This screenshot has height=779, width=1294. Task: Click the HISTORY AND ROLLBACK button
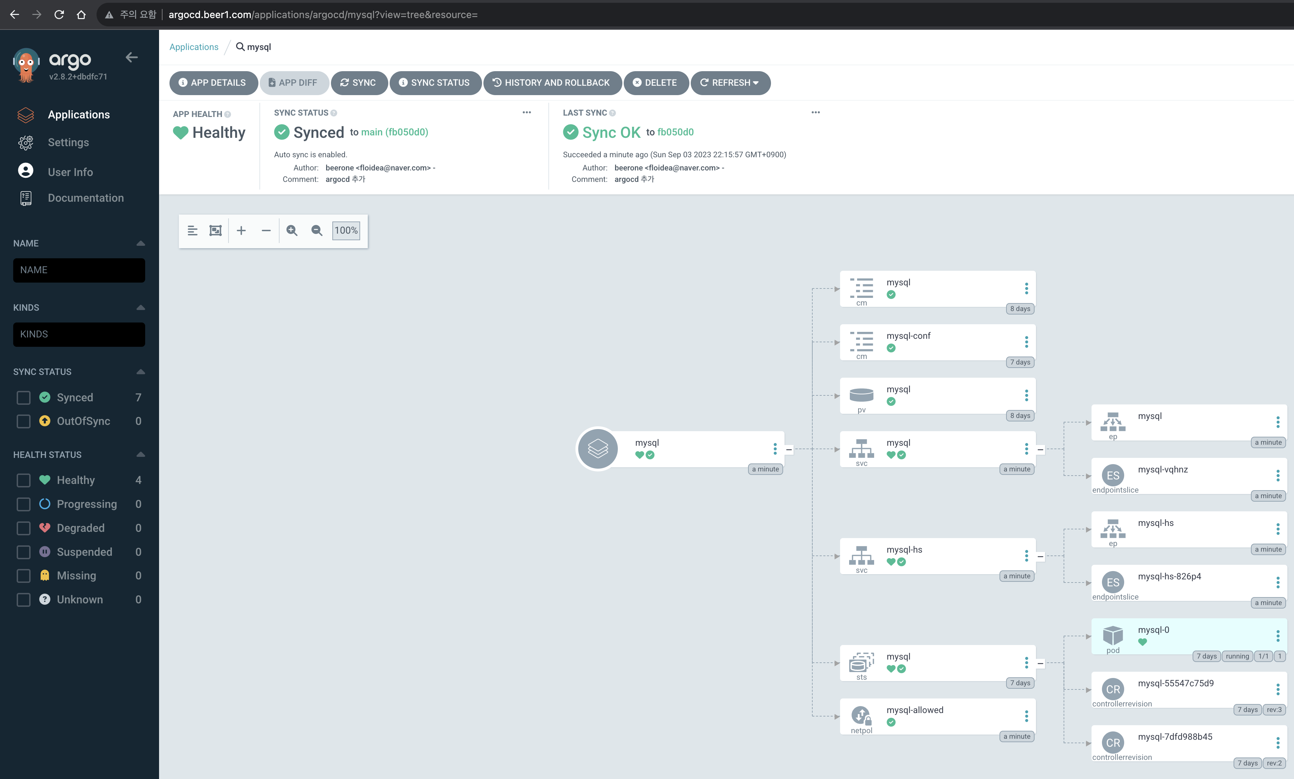pyautogui.click(x=551, y=83)
